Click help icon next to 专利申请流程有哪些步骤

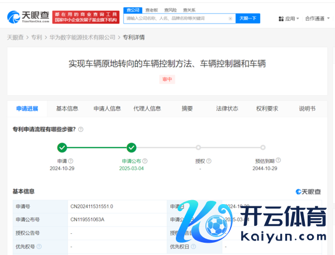81,129
